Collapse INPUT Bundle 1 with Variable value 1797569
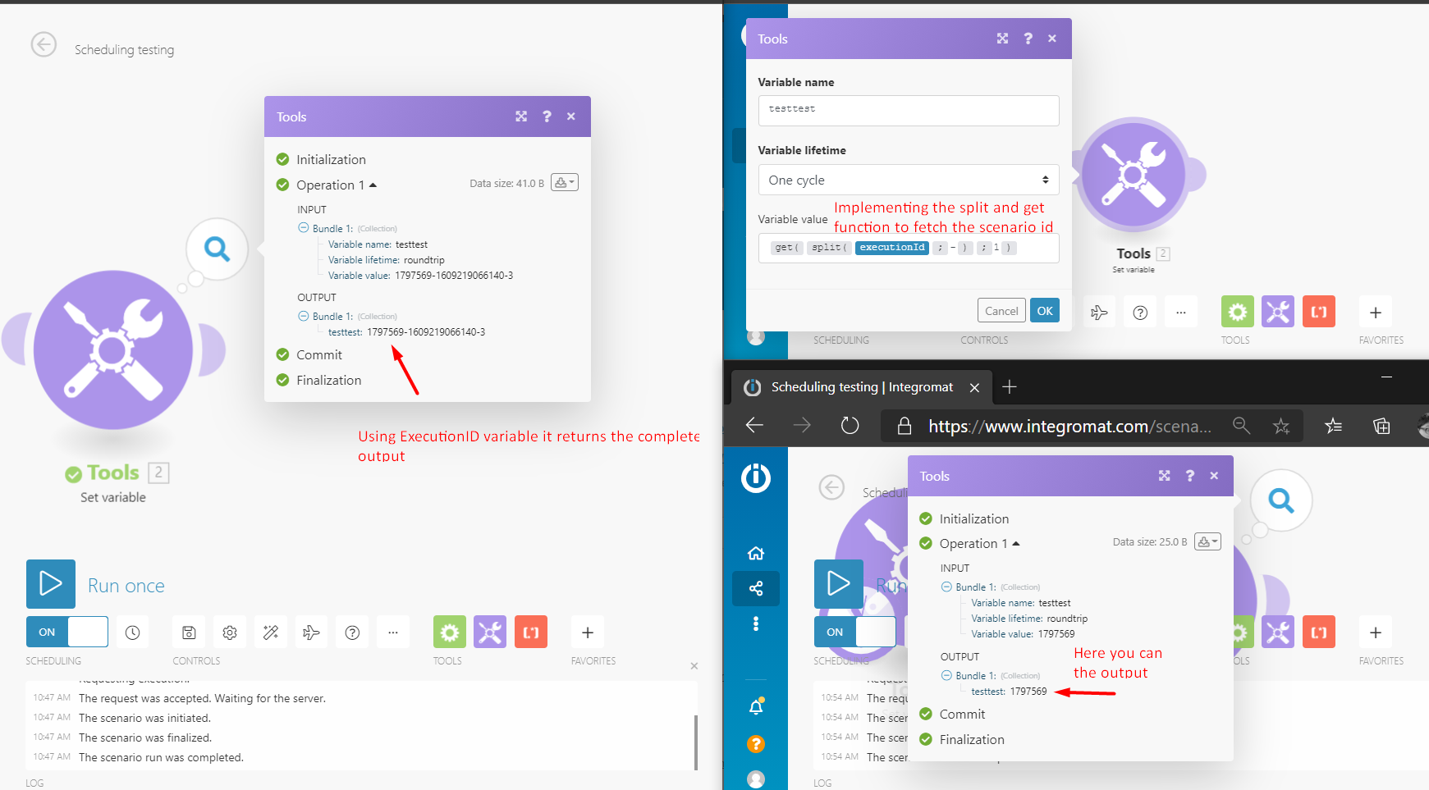 (946, 587)
